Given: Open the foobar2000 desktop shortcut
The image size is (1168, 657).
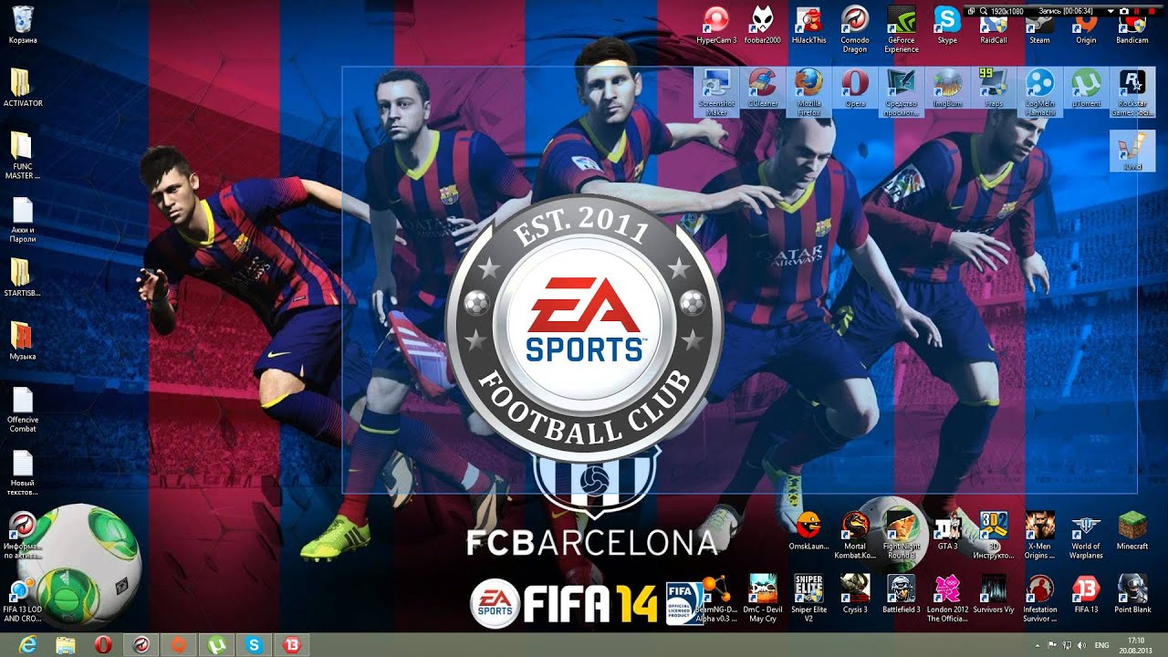Looking at the screenshot, I should (x=763, y=25).
